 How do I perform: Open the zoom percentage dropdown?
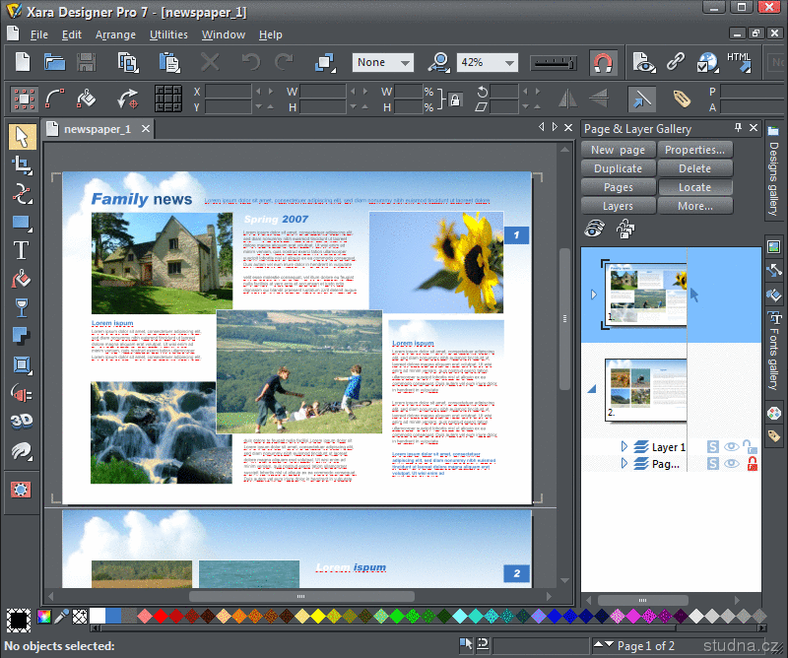tap(509, 63)
